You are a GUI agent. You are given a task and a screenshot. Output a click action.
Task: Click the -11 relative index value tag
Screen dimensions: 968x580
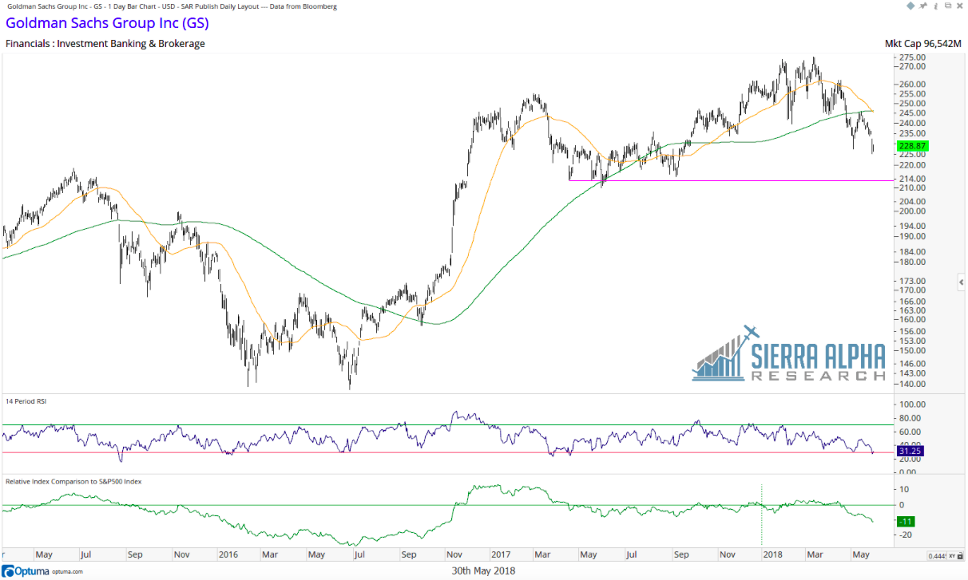(x=907, y=521)
